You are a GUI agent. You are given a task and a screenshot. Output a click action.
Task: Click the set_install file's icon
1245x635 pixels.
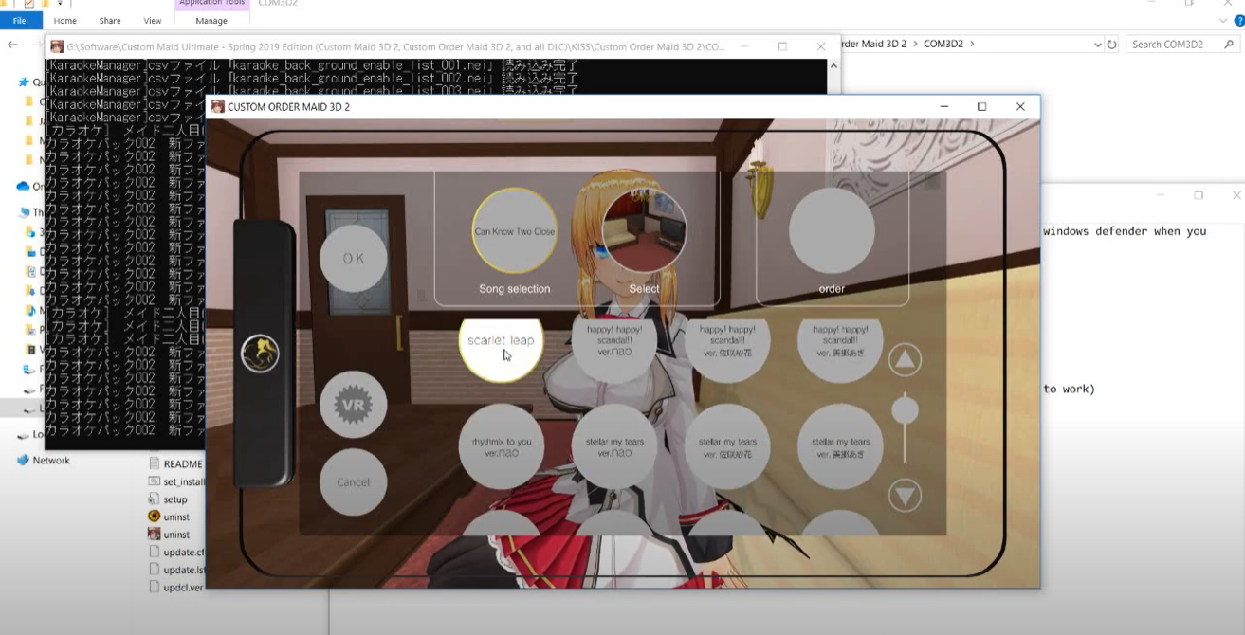coord(155,481)
